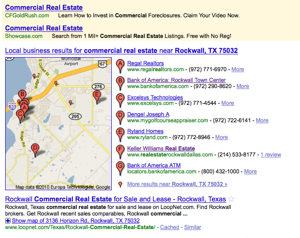Viewport: 300px width, 238px height.
Task: Click www.excelsys.com URL text
Action: [x=150, y=103]
